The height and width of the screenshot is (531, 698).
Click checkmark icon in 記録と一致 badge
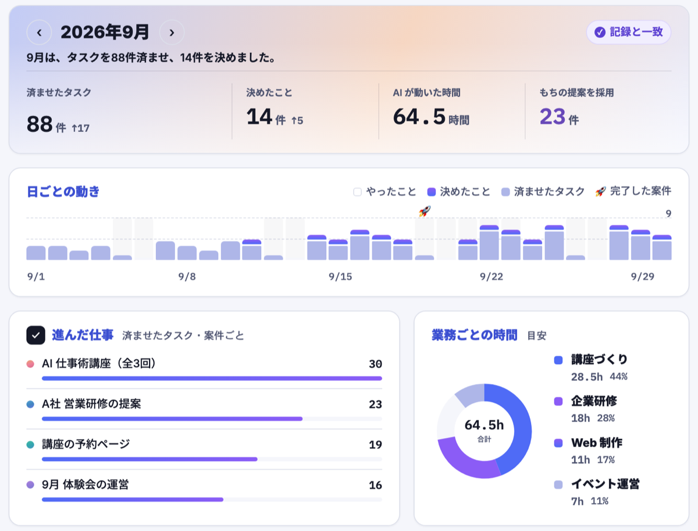(600, 33)
